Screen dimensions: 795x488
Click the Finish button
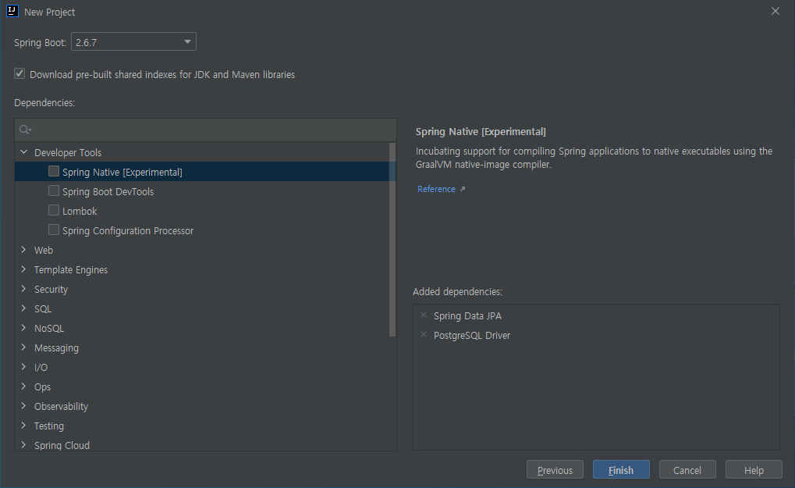(621, 470)
